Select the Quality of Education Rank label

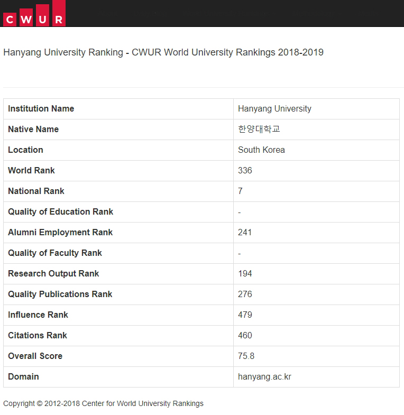click(60, 212)
